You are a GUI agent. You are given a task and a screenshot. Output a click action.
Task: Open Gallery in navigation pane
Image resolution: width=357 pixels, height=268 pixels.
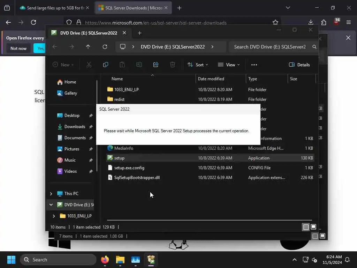pyautogui.click(x=70, y=93)
